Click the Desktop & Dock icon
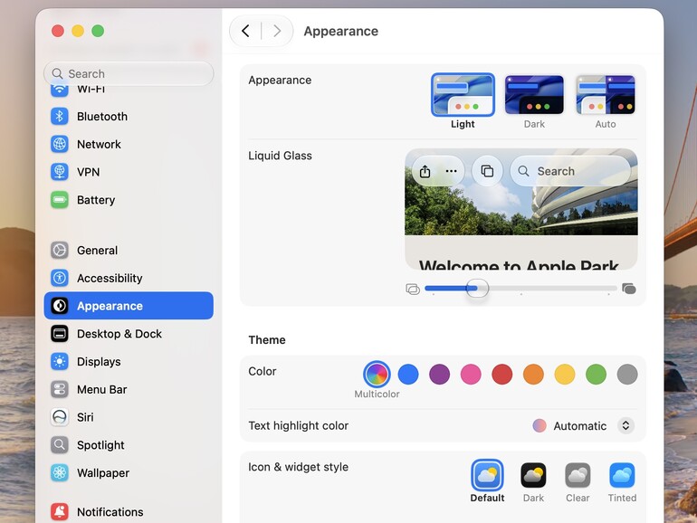Screen dimensions: 697x523 click(59, 334)
